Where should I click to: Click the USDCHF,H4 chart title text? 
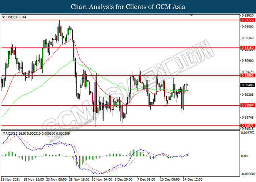click(x=16, y=17)
